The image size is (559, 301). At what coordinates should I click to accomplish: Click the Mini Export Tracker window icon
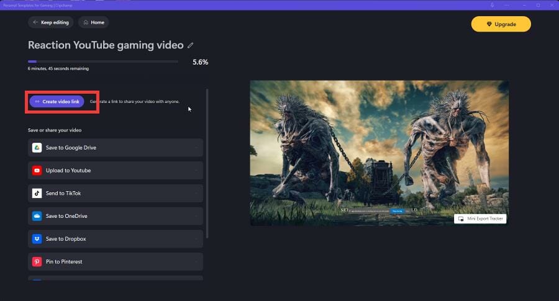pos(461,218)
